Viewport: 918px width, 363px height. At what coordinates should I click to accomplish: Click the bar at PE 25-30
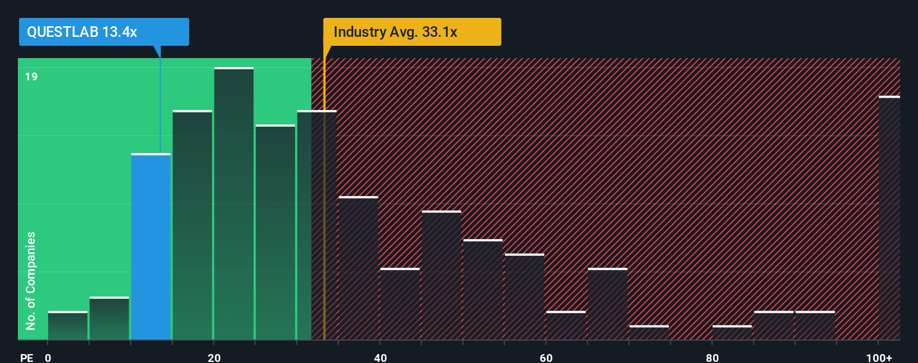coord(275,232)
